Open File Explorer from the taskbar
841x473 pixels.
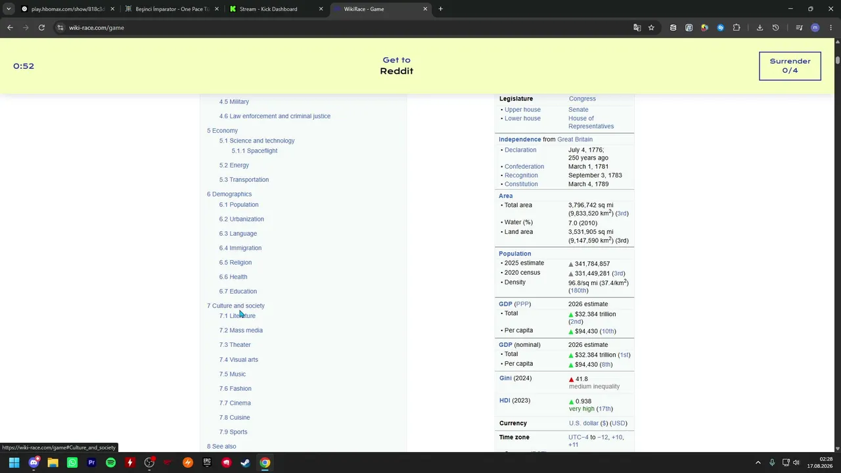point(53,462)
